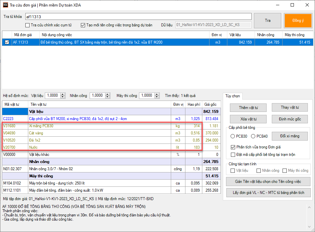Click the 'Nhân công' group header row

(111, 162)
